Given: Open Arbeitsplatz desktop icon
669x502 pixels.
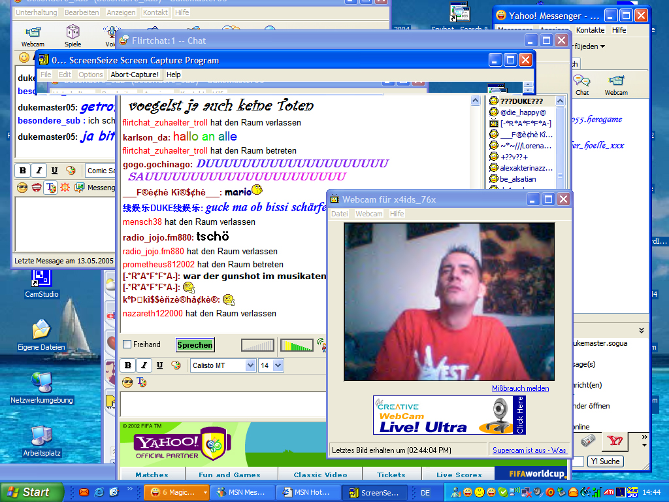Looking at the screenshot, I should [42, 441].
